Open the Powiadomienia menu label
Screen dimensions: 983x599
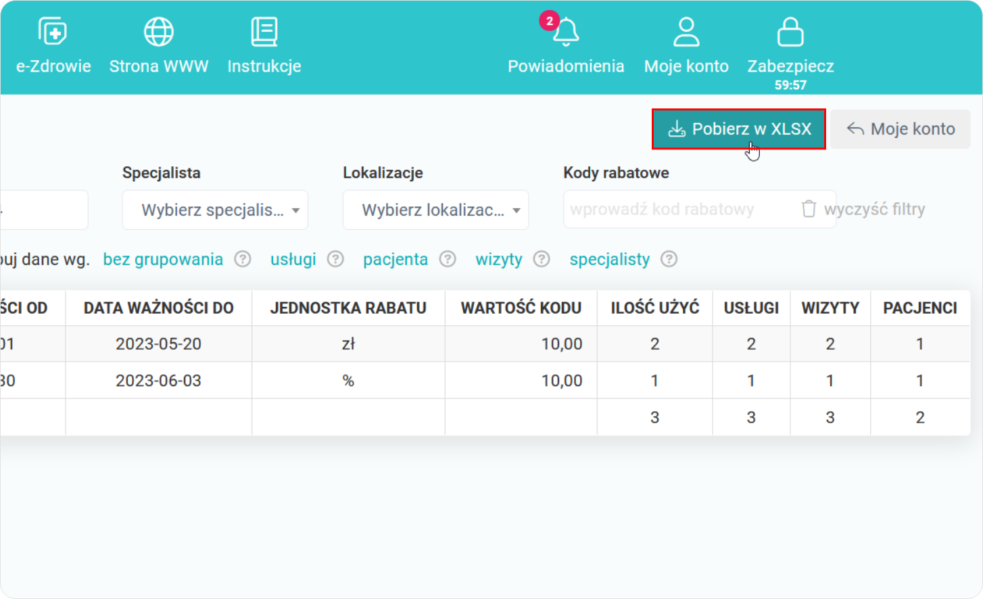[x=566, y=66]
